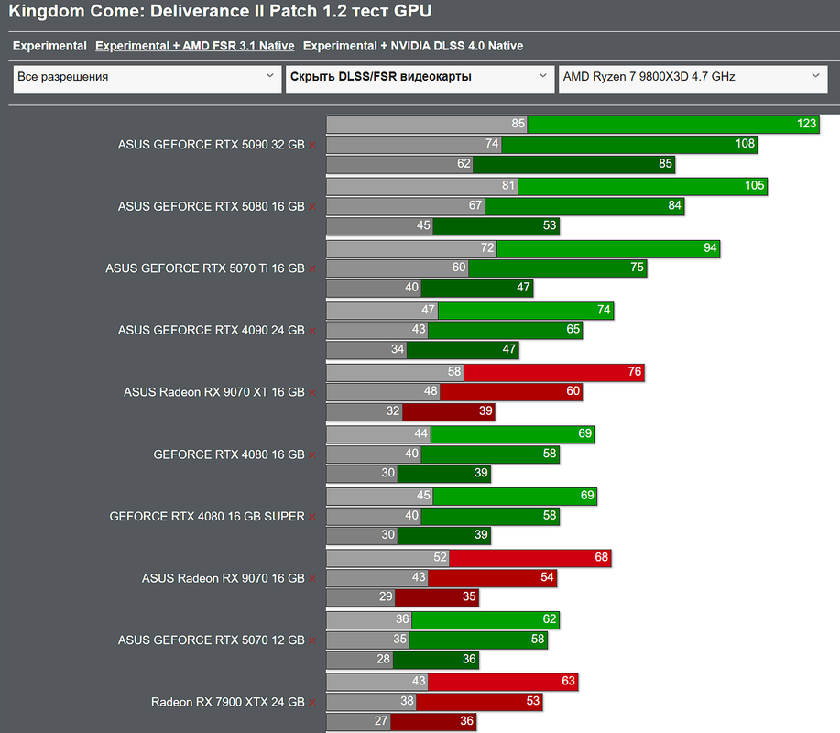This screenshot has width=840, height=733.
Task: Click the ASUS GEFORCE RTX 5070 Ti 16 GB label
Action: [x=204, y=269]
